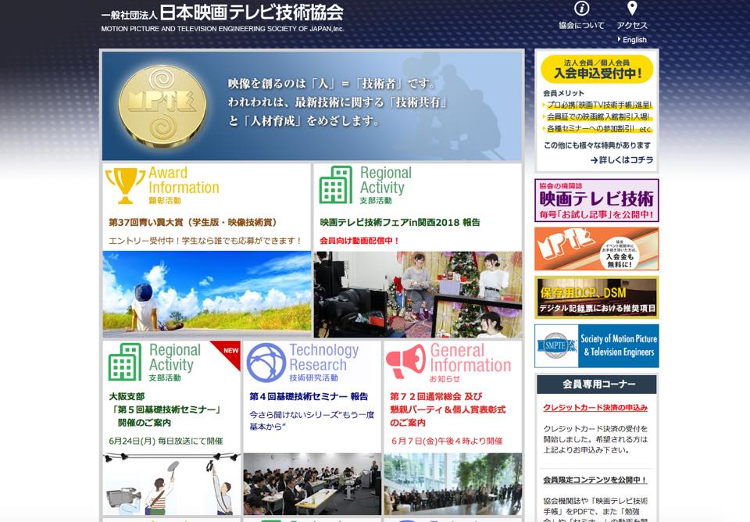Click 各種セミナーへの参加割引 benefit line
Screen dimensions: 750x522
pos(599,129)
